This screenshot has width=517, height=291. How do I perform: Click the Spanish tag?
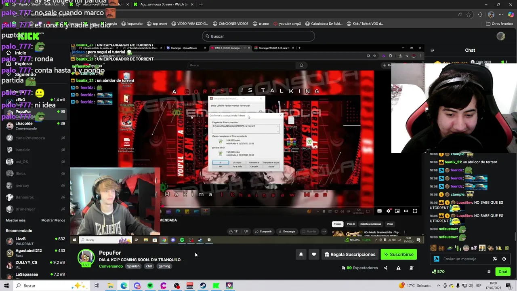133,266
